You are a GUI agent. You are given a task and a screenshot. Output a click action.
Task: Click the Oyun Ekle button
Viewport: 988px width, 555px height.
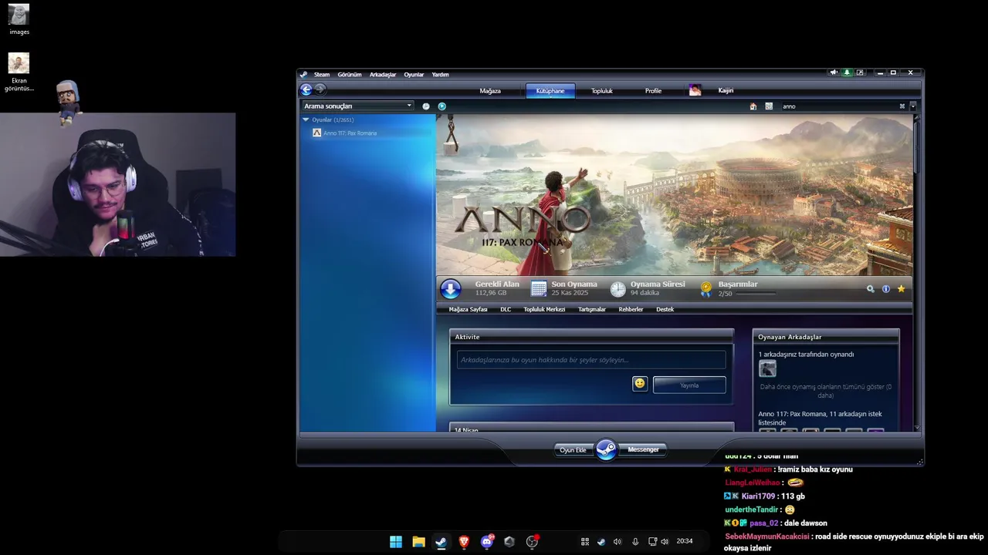pyautogui.click(x=573, y=450)
